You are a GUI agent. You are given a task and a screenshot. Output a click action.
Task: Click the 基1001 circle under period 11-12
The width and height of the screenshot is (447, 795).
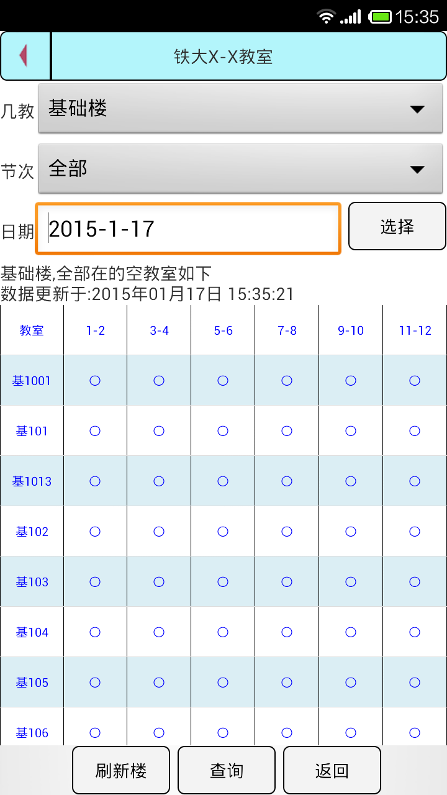tap(415, 381)
